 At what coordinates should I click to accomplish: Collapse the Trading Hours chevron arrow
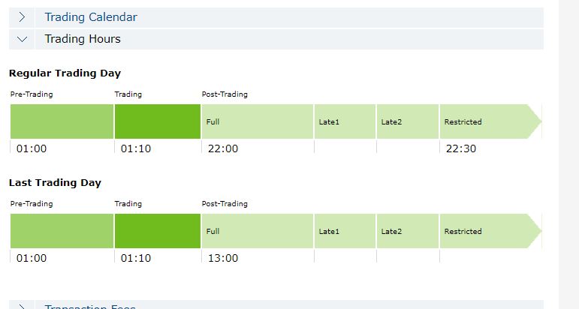[x=22, y=39]
